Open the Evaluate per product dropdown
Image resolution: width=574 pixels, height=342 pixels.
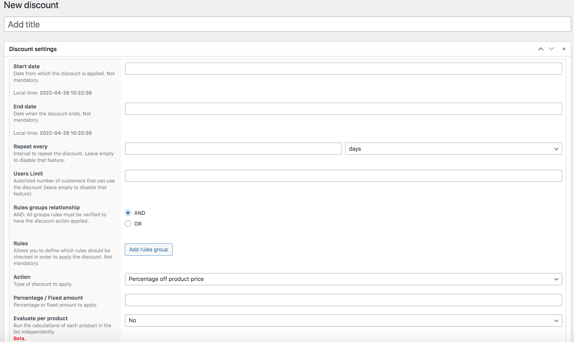343,321
